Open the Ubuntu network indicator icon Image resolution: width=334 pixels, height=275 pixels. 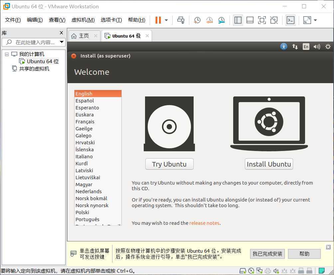coord(295,47)
